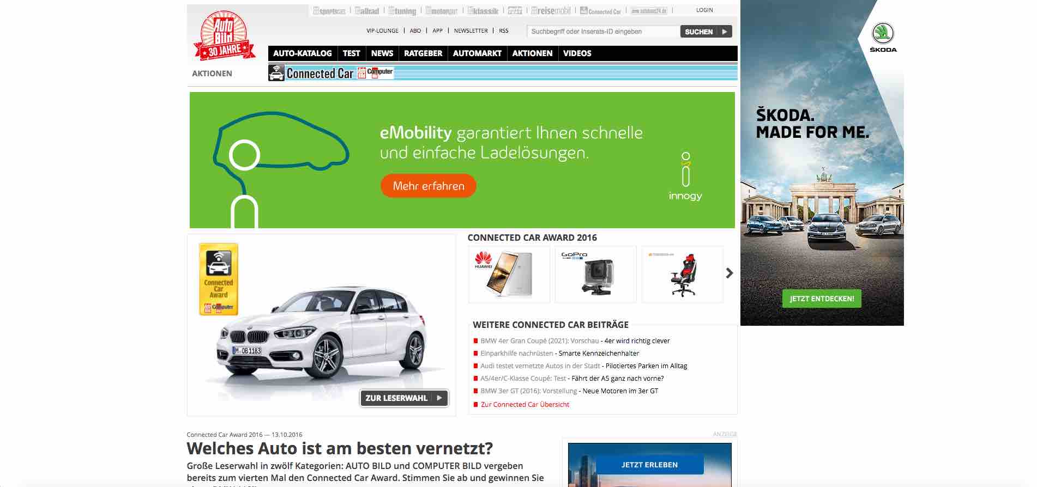This screenshot has height=487, width=1037.
Task: Click the Connected Car car icon in the section banner
Action: pos(276,73)
